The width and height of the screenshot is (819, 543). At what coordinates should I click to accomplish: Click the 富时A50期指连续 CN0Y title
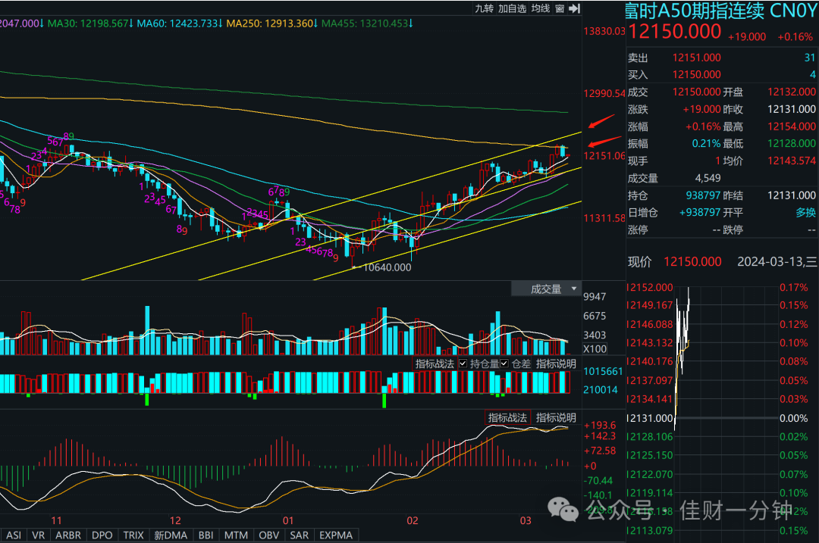[721, 11]
